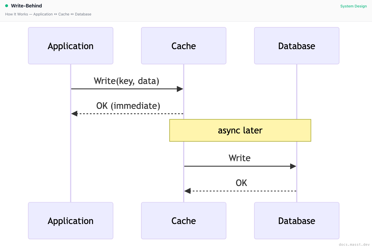This screenshot has height=248, width=372.
Task: Click the green dot beside Write-Behind title
Action: [x=7, y=6]
